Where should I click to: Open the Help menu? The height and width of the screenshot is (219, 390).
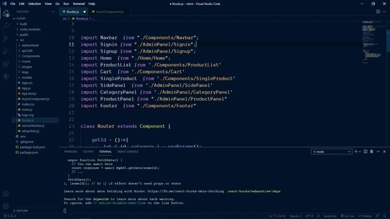point(92,4)
